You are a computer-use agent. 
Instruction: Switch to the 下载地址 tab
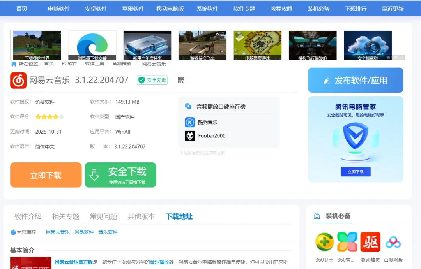click(x=179, y=216)
